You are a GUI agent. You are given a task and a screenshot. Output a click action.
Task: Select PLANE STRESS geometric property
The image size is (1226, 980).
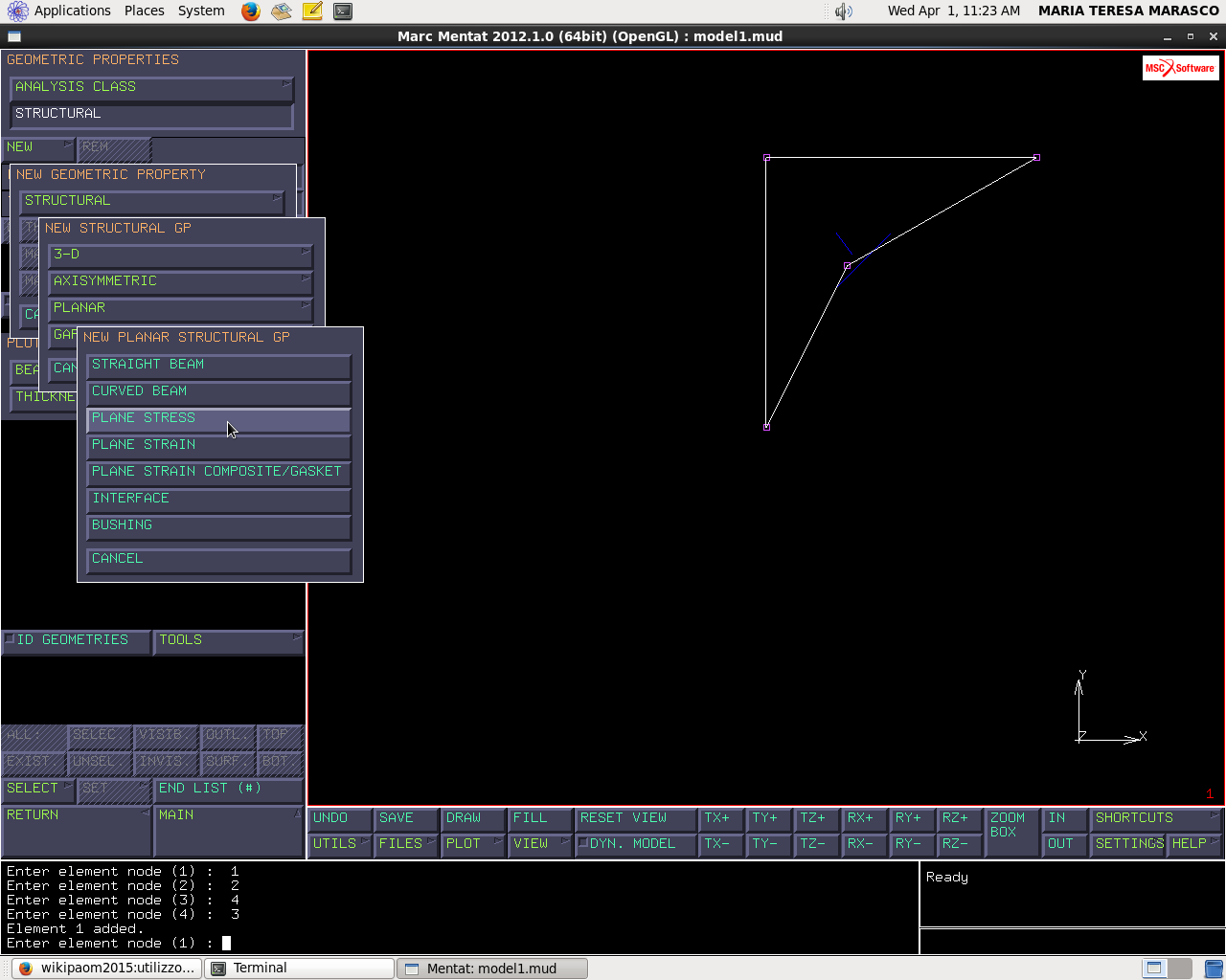pyautogui.click(x=218, y=419)
